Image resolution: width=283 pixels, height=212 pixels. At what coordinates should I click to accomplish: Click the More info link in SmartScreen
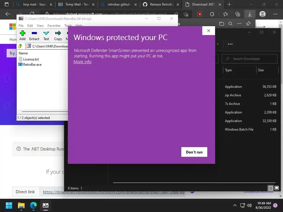82,62
